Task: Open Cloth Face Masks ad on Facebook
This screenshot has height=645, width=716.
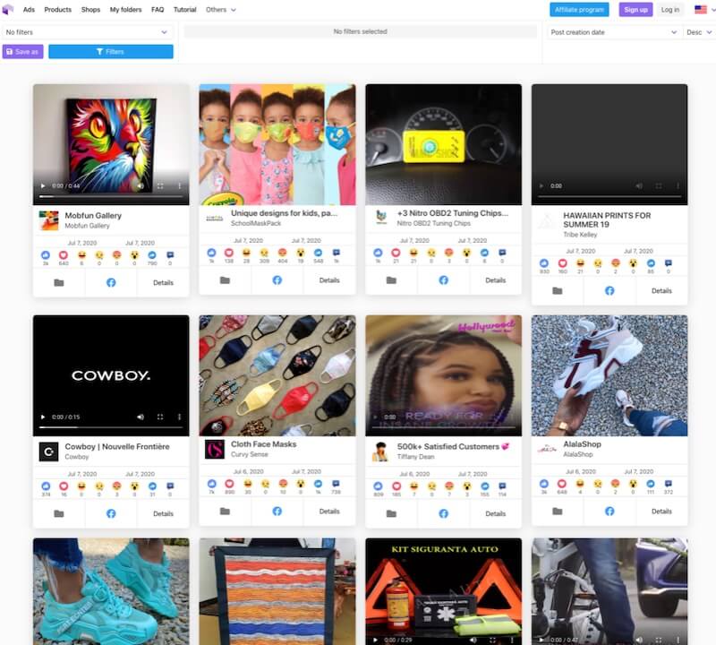Action: pyautogui.click(x=277, y=511)
